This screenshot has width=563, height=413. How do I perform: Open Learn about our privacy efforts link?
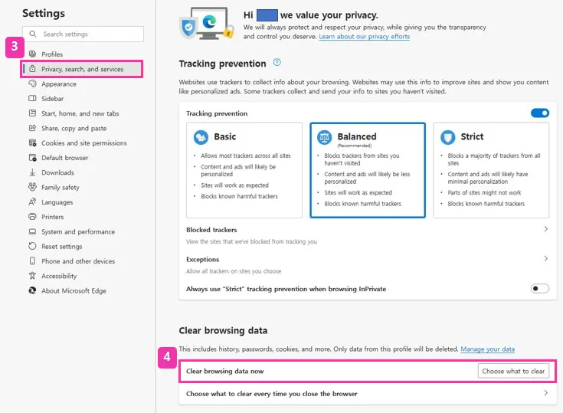(364, 37)
